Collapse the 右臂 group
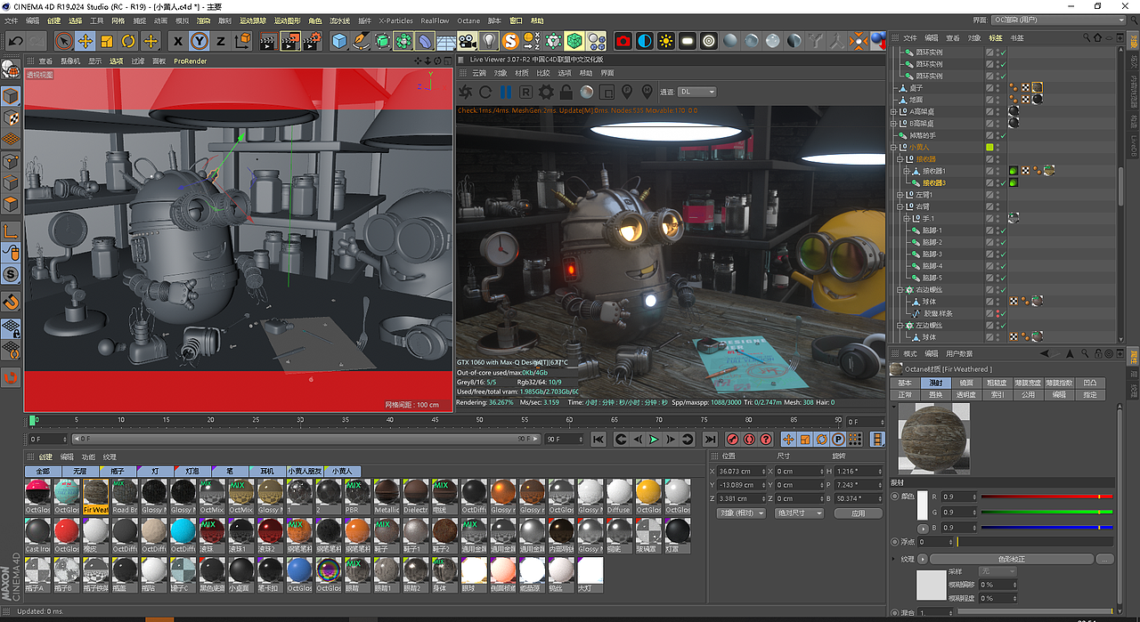Viewport: 1140px width, 622px height. pyautogui.click(x=900, y=206)
